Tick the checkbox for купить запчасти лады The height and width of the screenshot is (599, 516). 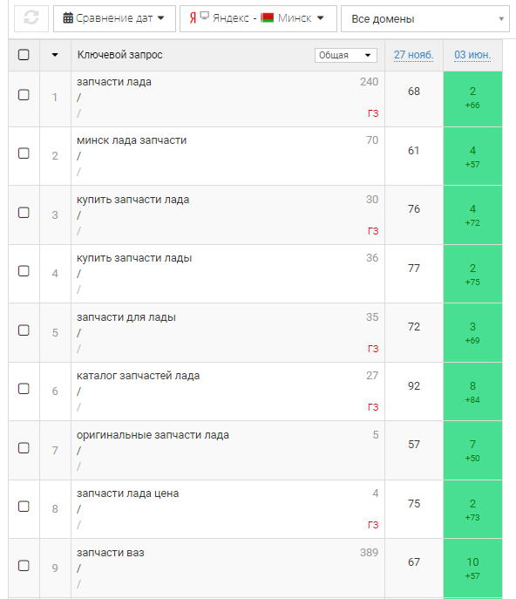pyautogui.click(x=24, y=271)
